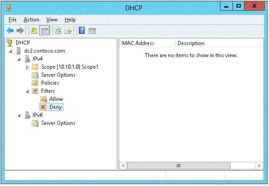This screenshot has width=269, height=186.
Task: Click the DHCP app icon in title bar
Action: (8, 8)
